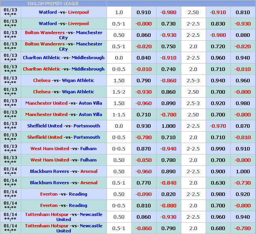Image resolution: width=256 pixels, height=234 pixels.
Task: Open Blackburn vs Arsenal match with 0.5-1 handicap
Action: pyautogui.click(x=64, y=183)
